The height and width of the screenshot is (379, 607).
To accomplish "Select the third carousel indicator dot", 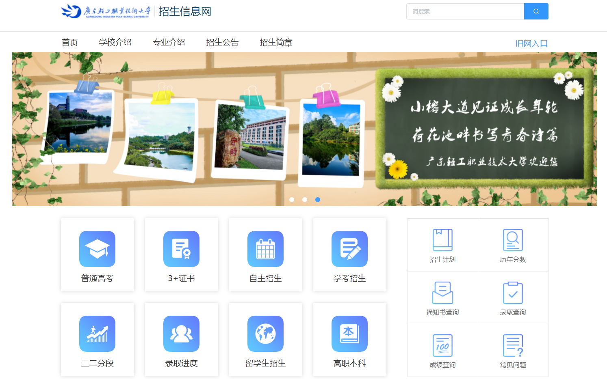I will [318, 199].
